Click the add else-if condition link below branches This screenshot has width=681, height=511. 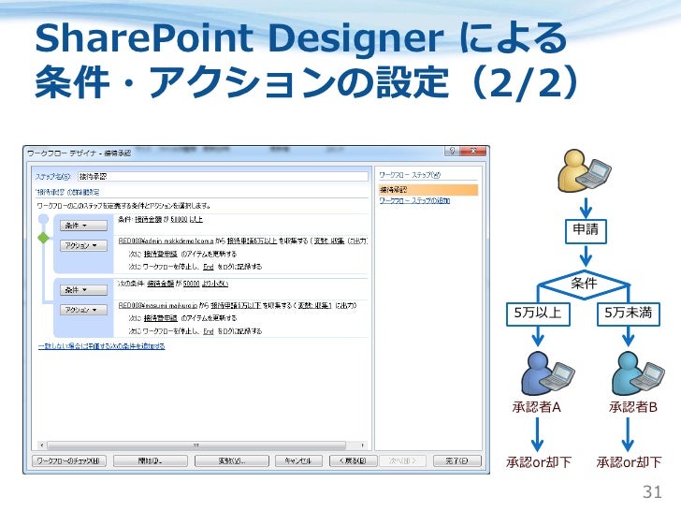coord(102,346)
